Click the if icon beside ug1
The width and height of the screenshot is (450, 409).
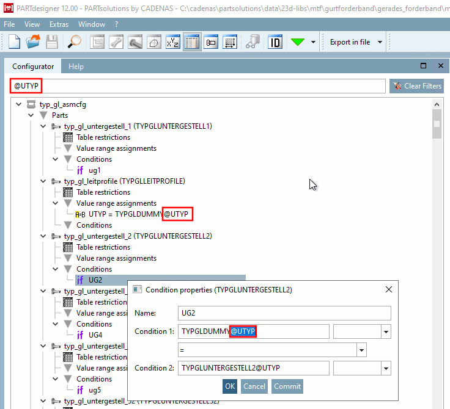tap(80, 170)
